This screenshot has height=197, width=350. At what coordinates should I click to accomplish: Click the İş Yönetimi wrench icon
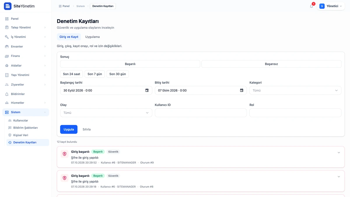(x=7, y=37)
